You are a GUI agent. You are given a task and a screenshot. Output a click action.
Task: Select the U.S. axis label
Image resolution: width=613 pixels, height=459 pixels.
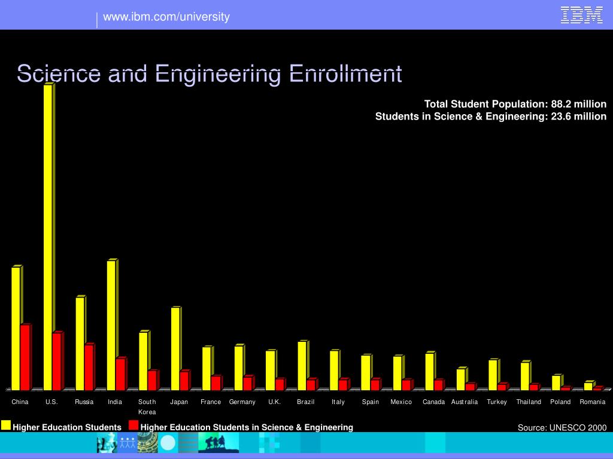pos(51,402)
